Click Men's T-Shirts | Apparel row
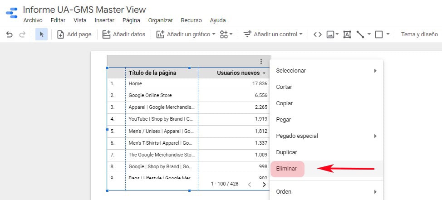This screenshot has height=200, width=442. click(188, 143)
